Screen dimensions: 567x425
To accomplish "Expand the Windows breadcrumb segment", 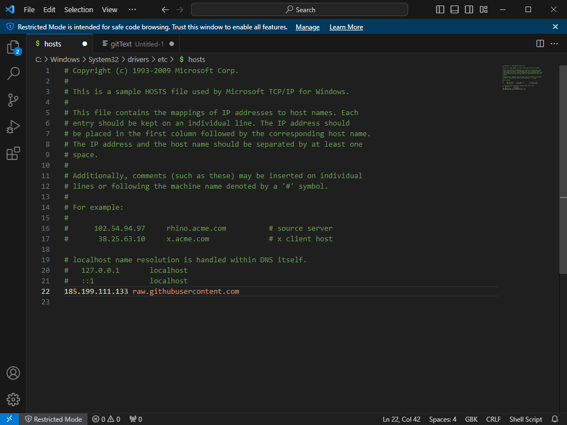I will coord(65,59).
